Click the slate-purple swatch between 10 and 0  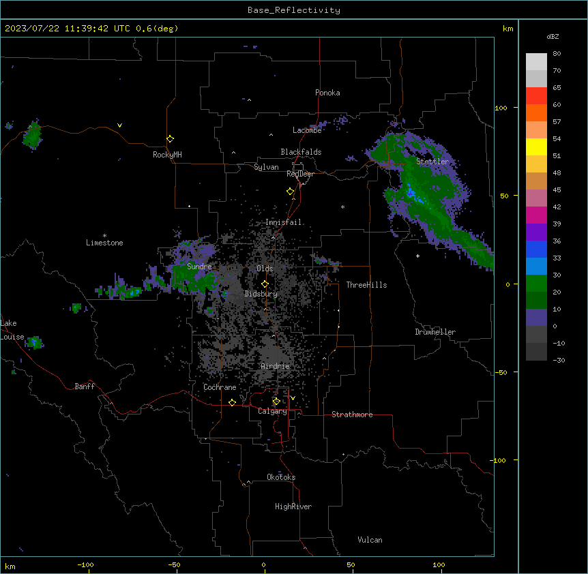click(x=536, y=318)
